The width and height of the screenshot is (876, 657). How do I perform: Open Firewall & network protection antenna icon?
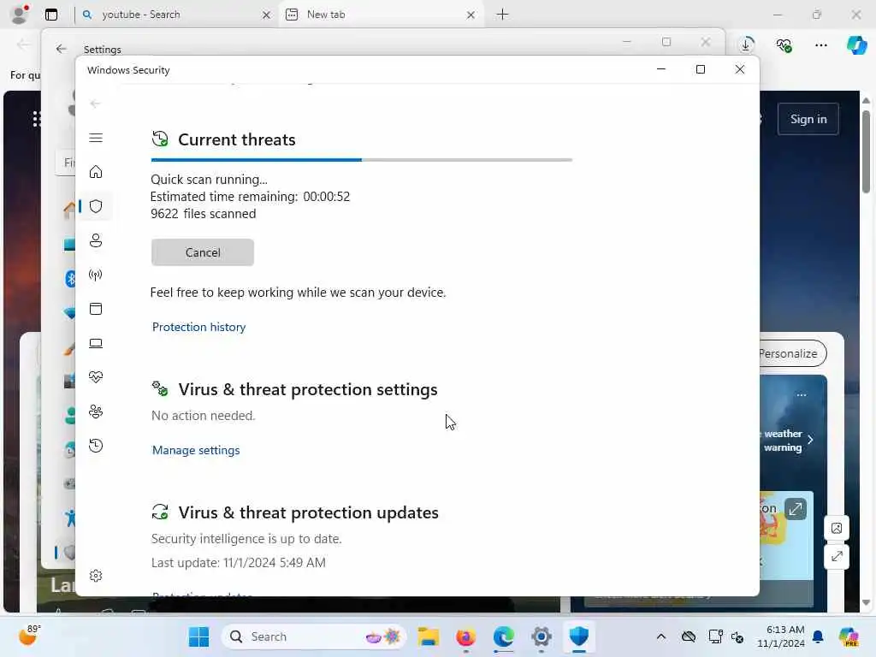[96, 275]
